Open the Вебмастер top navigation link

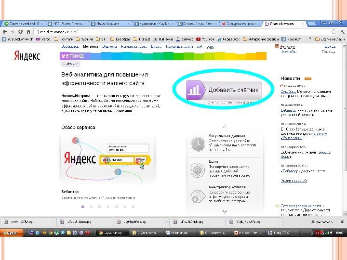(x=70, y=46)
